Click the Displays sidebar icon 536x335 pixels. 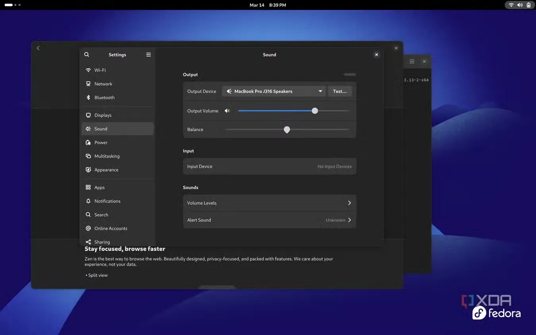(88, 115)
